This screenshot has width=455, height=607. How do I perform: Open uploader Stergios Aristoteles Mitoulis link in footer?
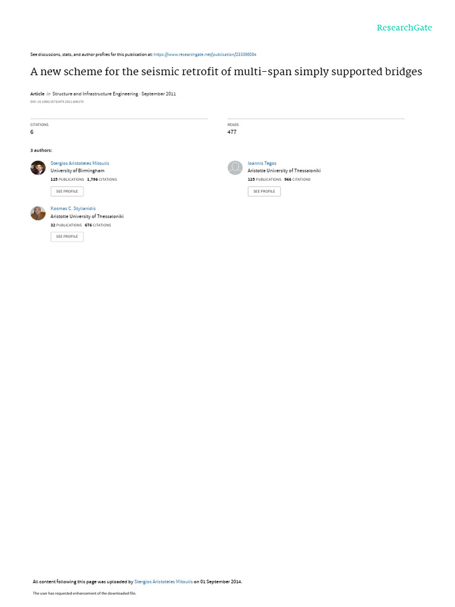tap(164, 582)
